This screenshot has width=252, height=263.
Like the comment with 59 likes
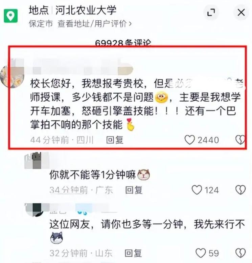(201, 253)
